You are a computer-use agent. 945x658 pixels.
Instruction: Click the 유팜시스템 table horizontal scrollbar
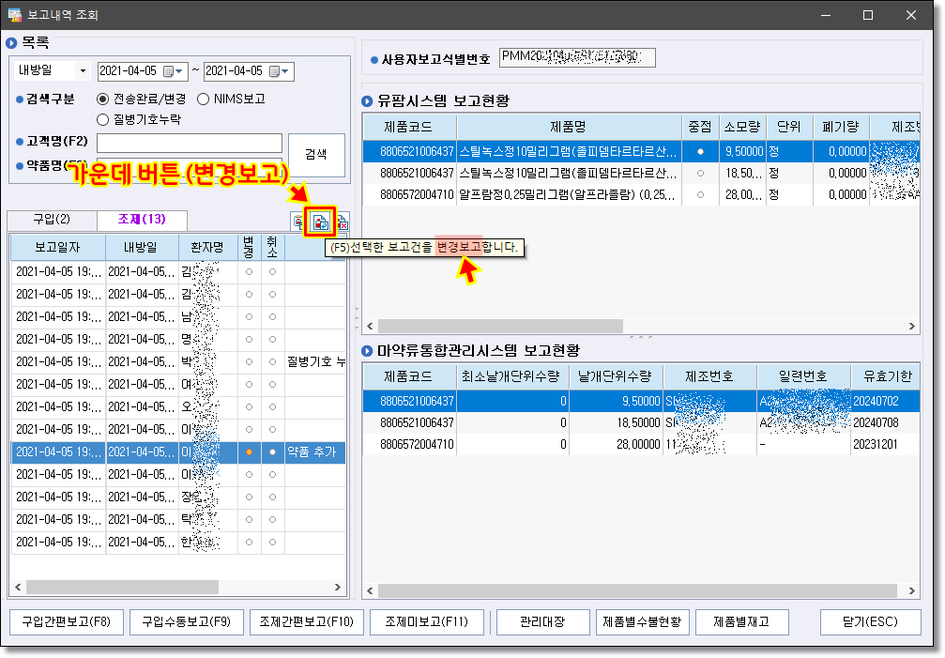[497, 326]
